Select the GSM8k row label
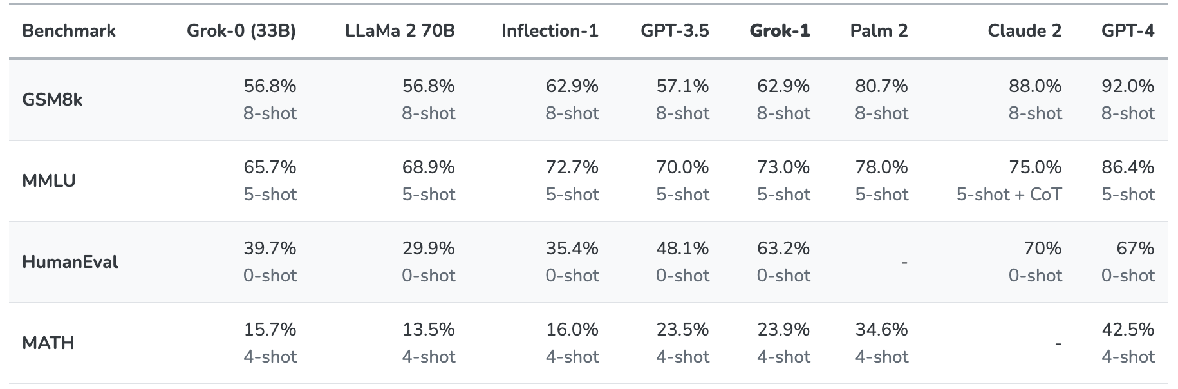1178x389 pixels. (52, 100)
